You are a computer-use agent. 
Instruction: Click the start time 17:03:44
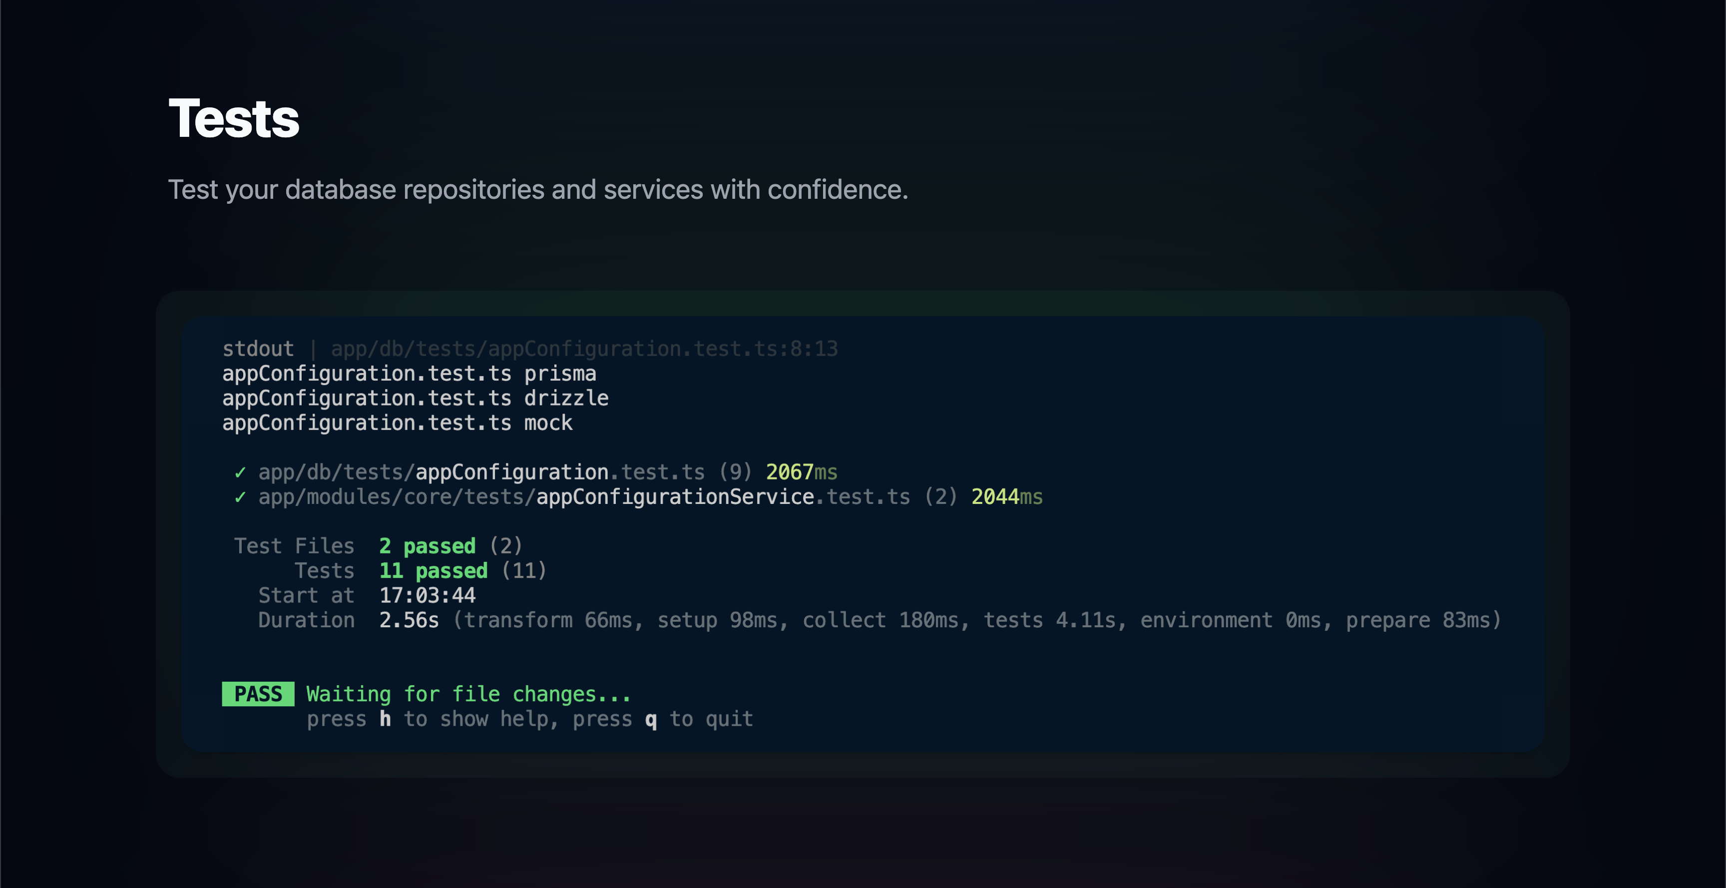pos(428,595)
